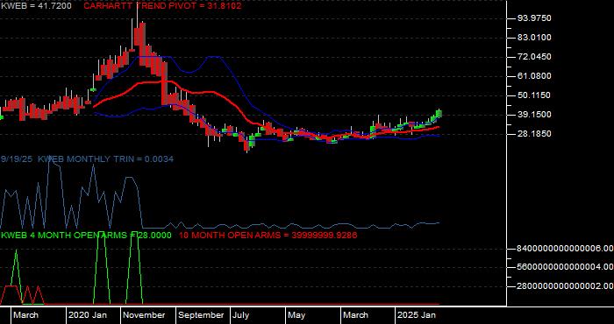This screenshot has height=324, width=614.
Task: Select the KWEB = 41.7200 price label
Action: point(36,6)
